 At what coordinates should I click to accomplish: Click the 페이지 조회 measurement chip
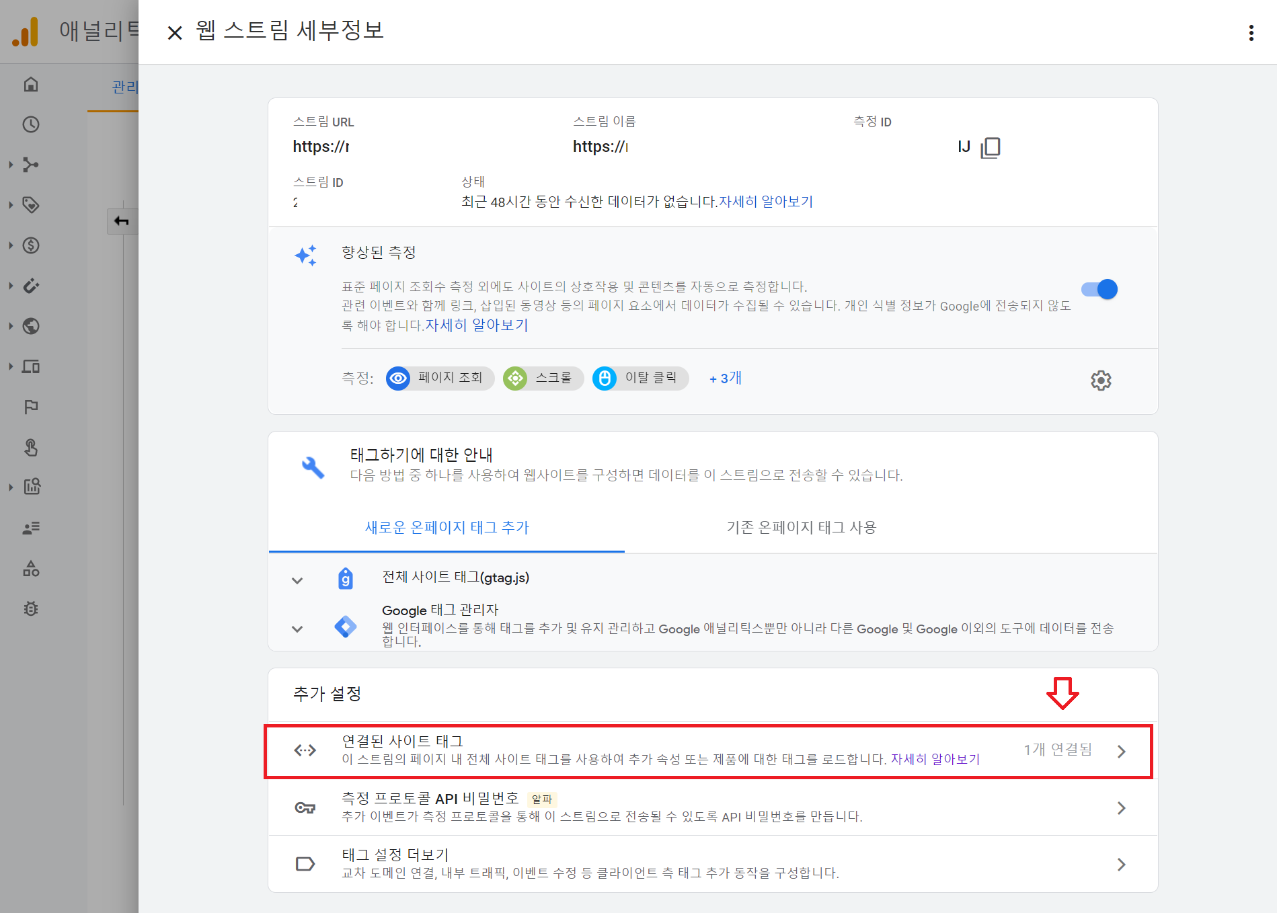click(x=440, y=379)
